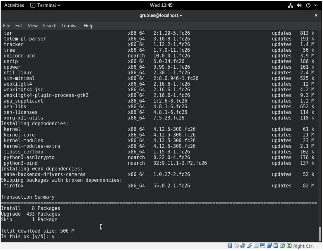323x251 pixels.
Task: Click VirtualBox hard disk activity icon
Action: [230, 246]
